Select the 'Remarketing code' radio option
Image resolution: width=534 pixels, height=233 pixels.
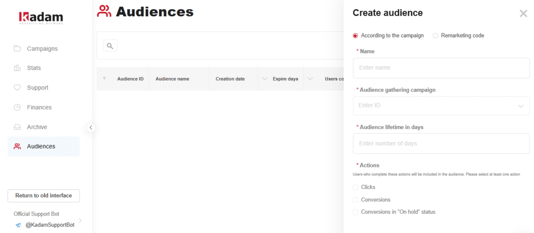coord(436,36)
